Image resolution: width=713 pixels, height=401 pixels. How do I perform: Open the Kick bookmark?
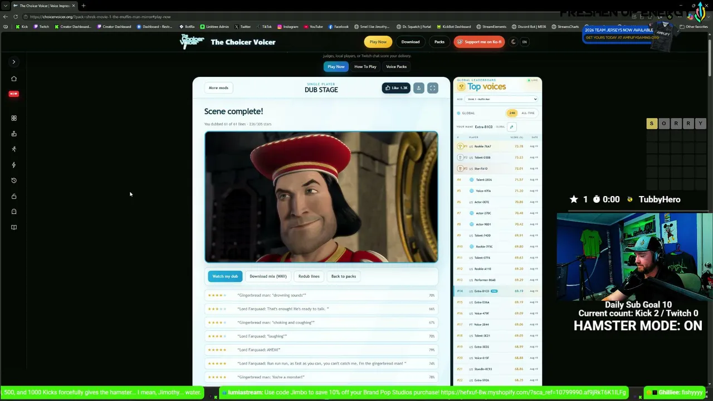(x=22, y=27)
